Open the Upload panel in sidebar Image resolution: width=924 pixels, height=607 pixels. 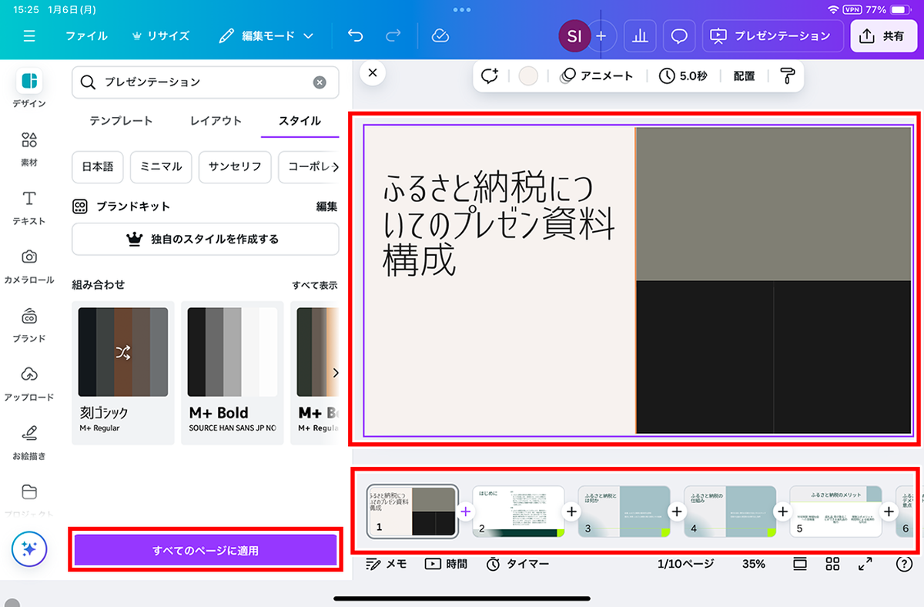29,382
